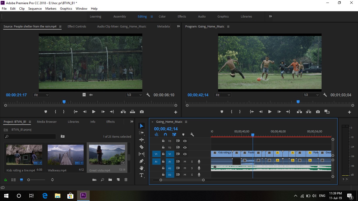Select the Pen tool in the tools panel

(142, 161)
